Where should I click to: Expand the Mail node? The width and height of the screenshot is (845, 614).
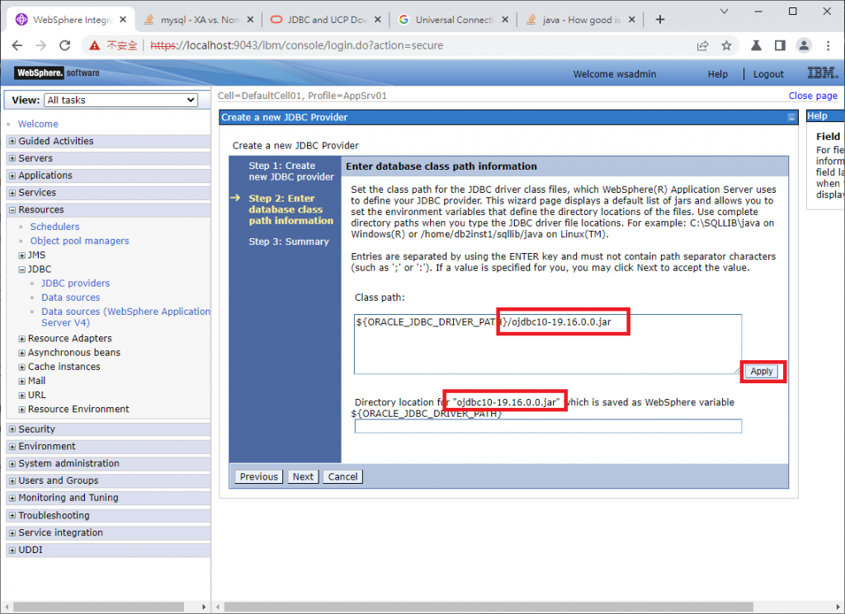[x=22, y=381]
